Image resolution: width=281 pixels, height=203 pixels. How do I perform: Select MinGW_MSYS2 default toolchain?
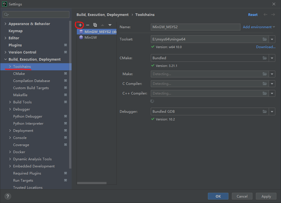(x=97, y=32)
